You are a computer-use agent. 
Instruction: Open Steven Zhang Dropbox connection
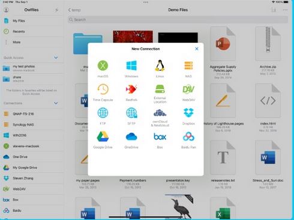coord(32,178)
